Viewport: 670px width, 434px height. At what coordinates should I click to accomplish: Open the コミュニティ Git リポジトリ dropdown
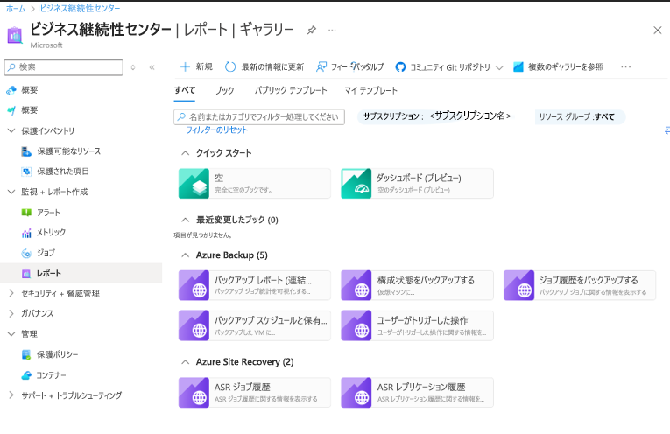(448, 67)
